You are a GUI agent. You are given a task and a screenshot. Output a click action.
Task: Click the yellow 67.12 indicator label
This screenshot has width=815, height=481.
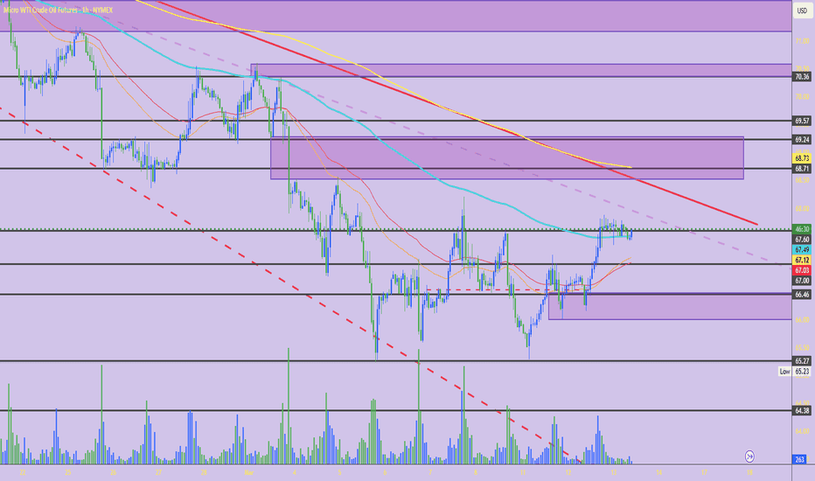click(x=802, y=260)
